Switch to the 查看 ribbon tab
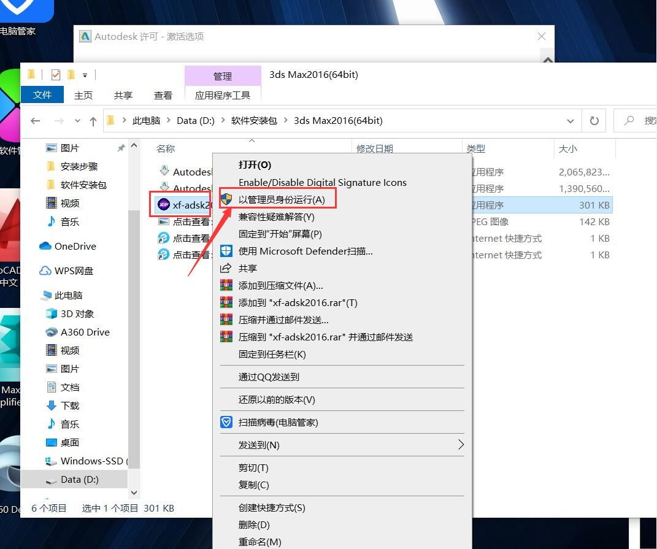 163,95
